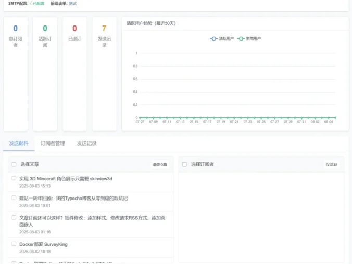
Task: Open the 订阅者管理 tab
Action: pyautogui.click(x=53, y=143)
